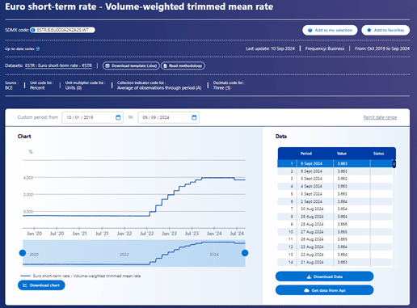Click the custom period end date field
The width and height of the screenshot is (417, 308).
click(x=169, y=117)
